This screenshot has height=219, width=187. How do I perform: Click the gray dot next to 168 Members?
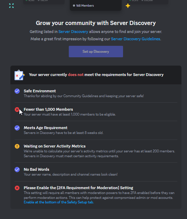coord(74,6)
